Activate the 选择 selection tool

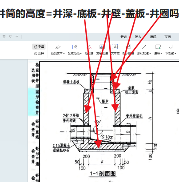[x=39, y=53]
